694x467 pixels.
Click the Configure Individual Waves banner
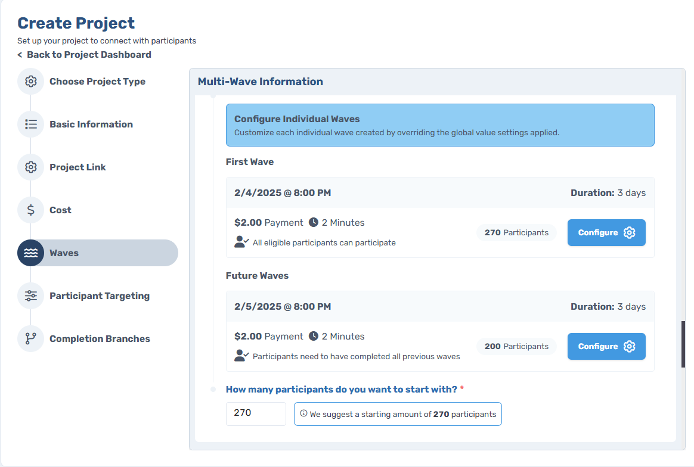point(440,125)
